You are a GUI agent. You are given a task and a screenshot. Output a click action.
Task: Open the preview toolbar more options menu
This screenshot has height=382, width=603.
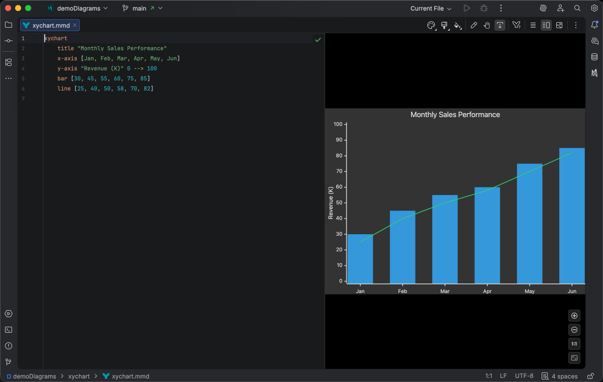coord(576,25)
